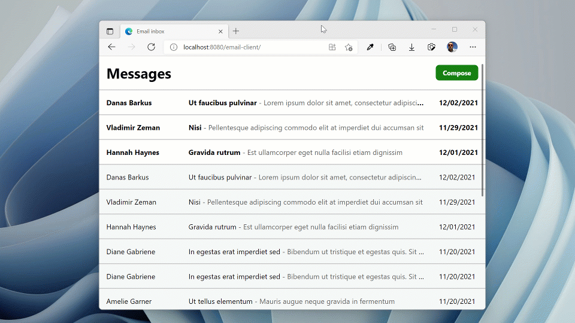View site information icon in address bar

[174, 47]
